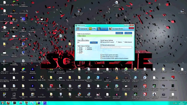Click the Montage squeezie.jpg file icon
This screenshot has width=187, height=105.
32,69
